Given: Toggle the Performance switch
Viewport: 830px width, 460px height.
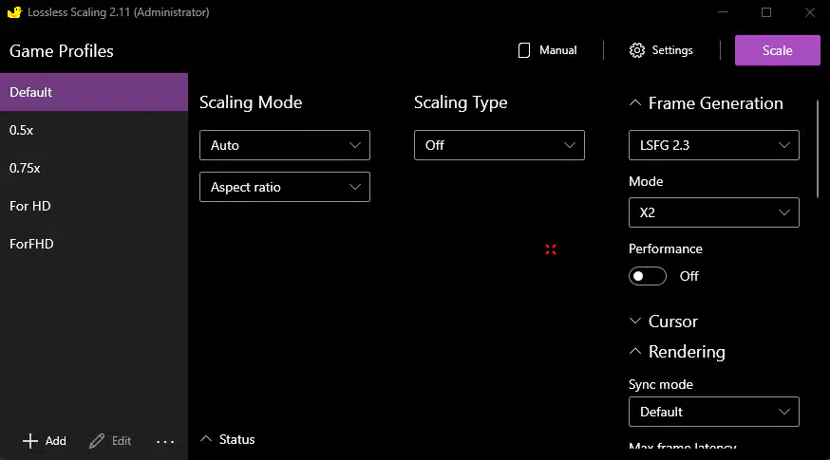Looking at the screenshot, I should tap(648, 276).
